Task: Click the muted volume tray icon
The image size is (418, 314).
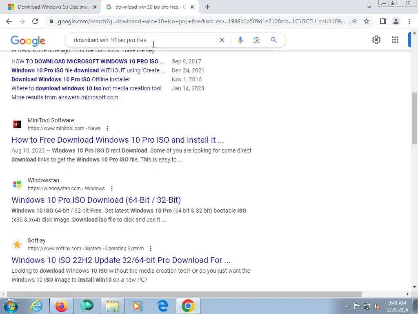Action: point(377,306)
